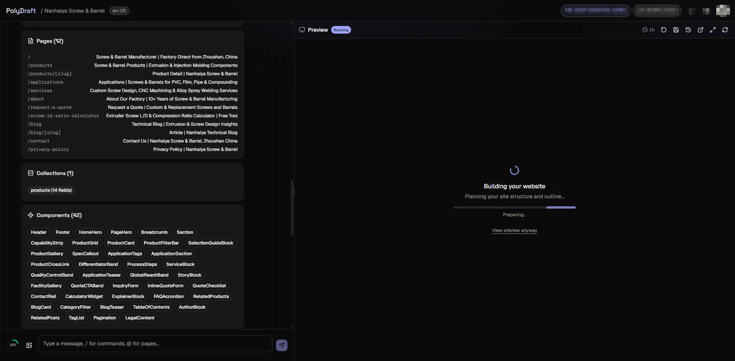
Task: Click the chat panel scrollbar
Action: (292, 207)
